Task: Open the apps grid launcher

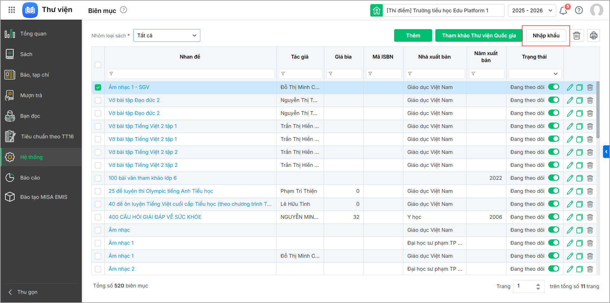Action: [12, 10]
